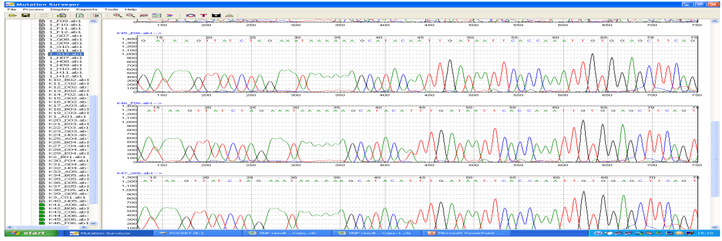The width and height of the screenshot is (722, 241).
Task: Select K13_E02.ab1 in the file tree
Action: [x=69, y=91]
